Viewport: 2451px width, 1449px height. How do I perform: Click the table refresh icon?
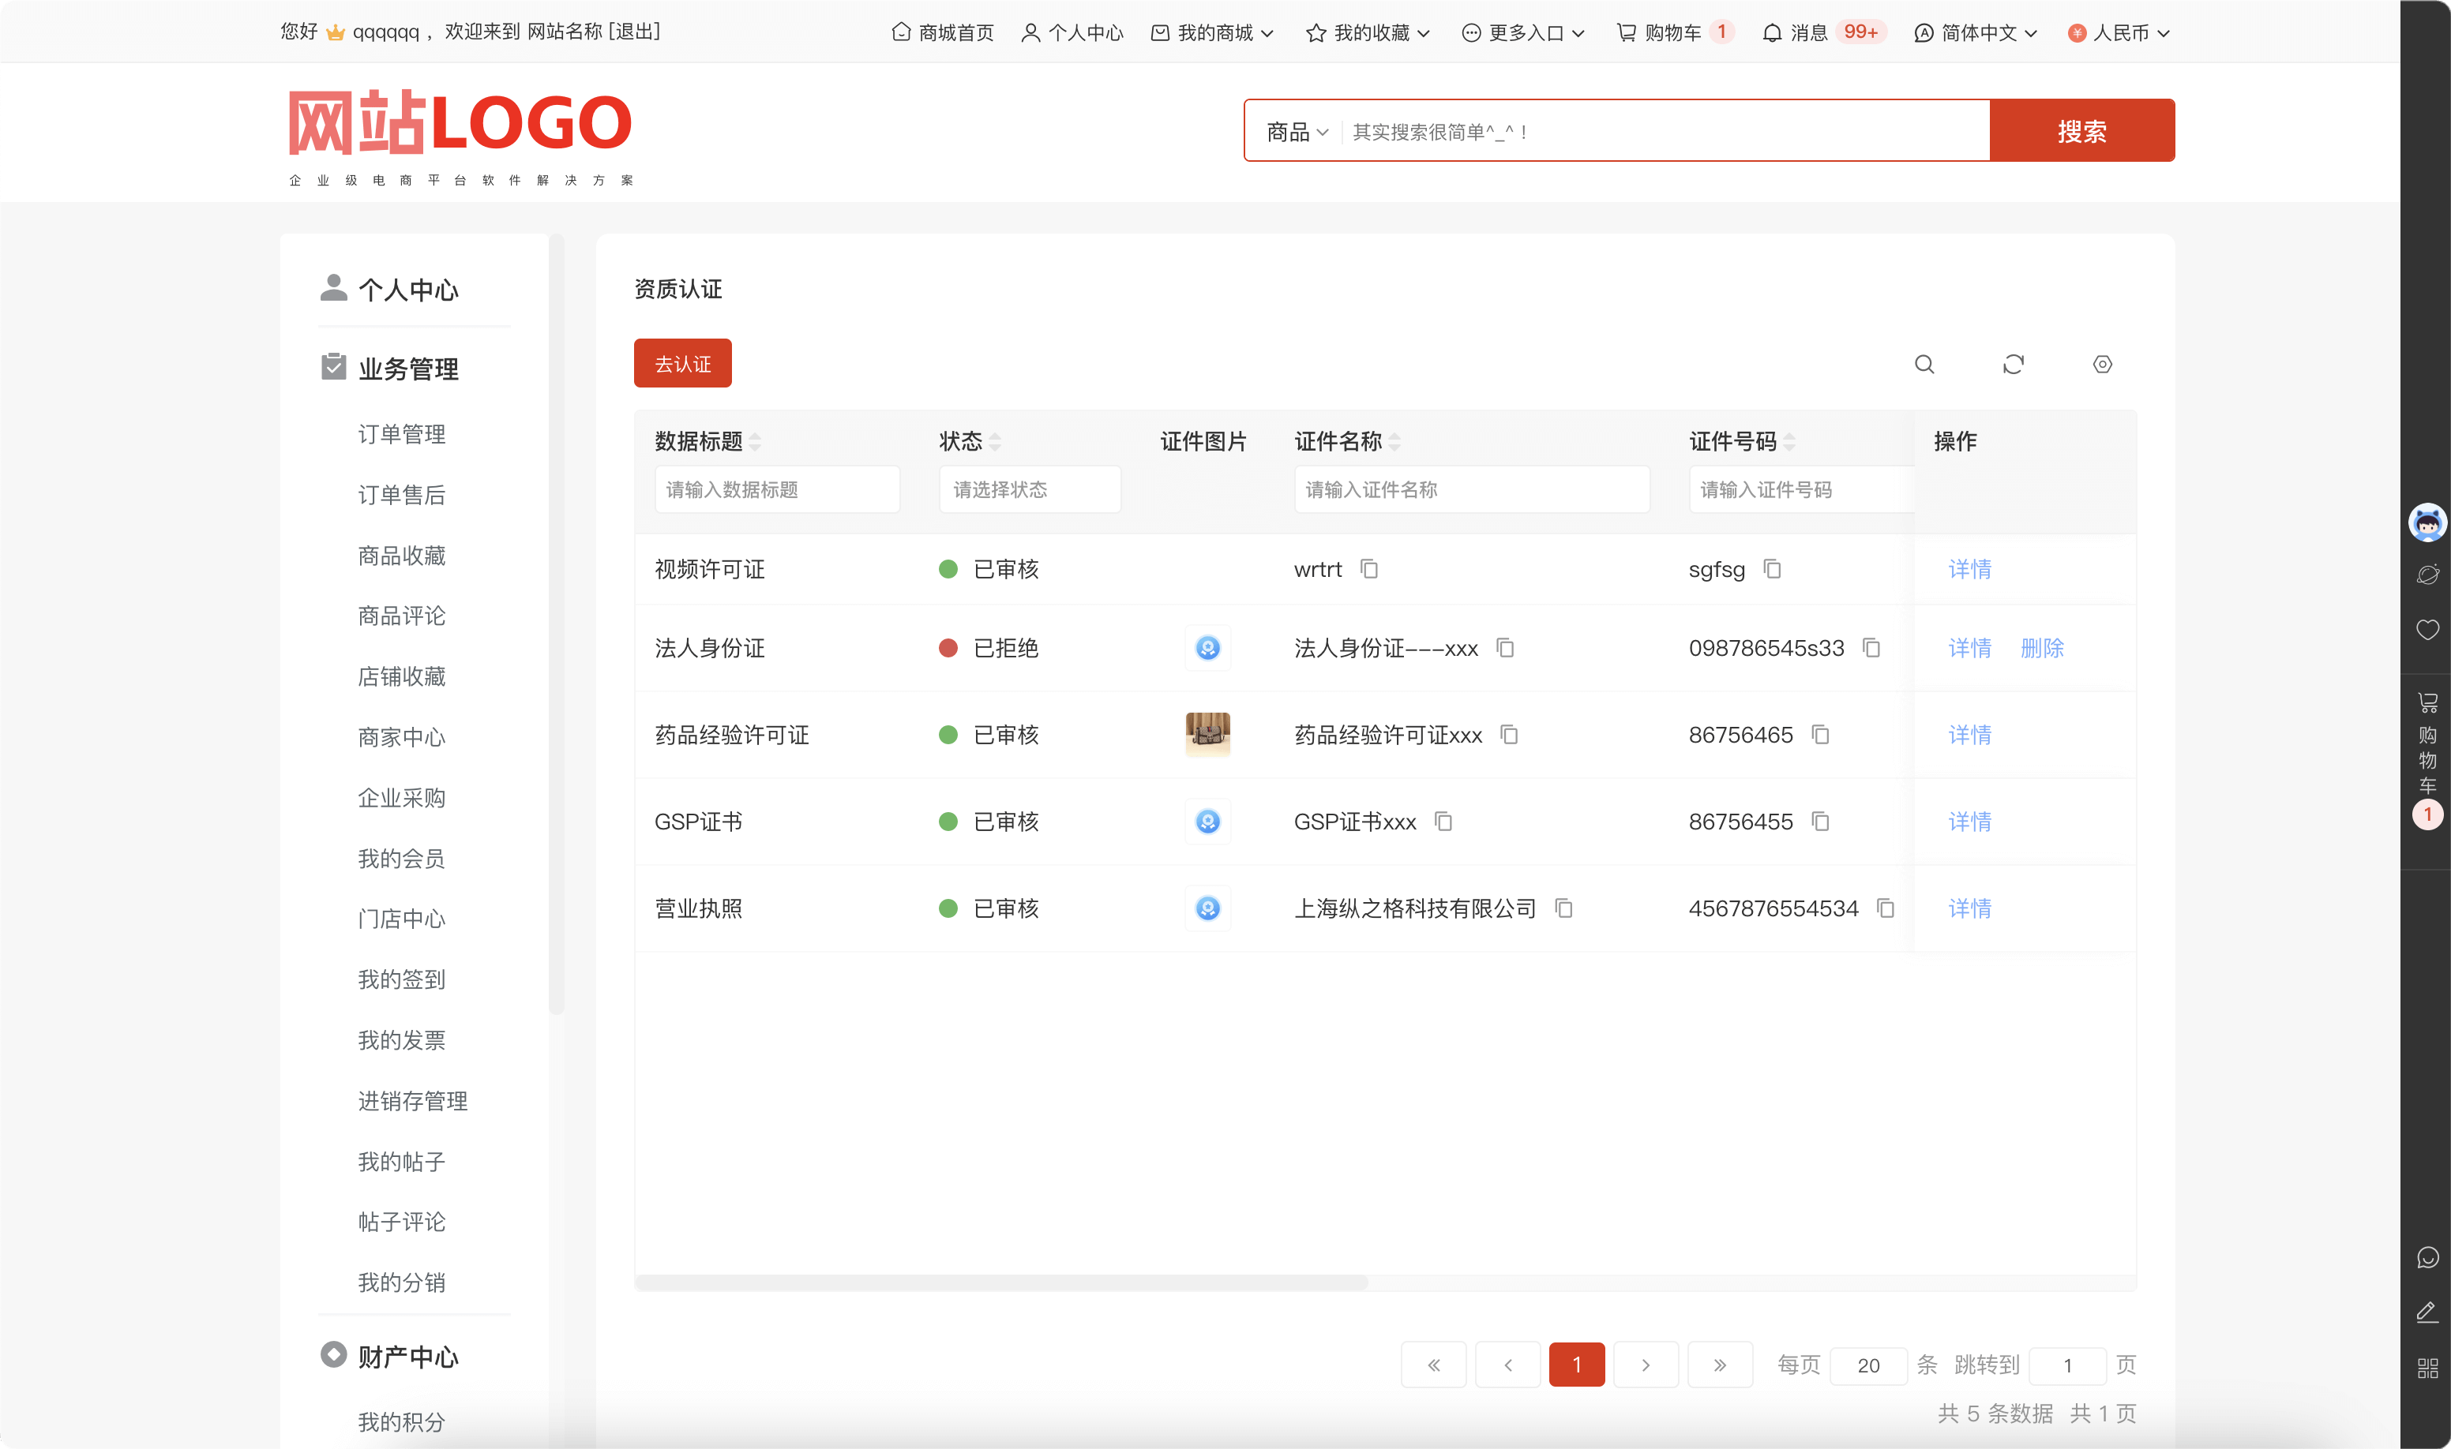2013,364
